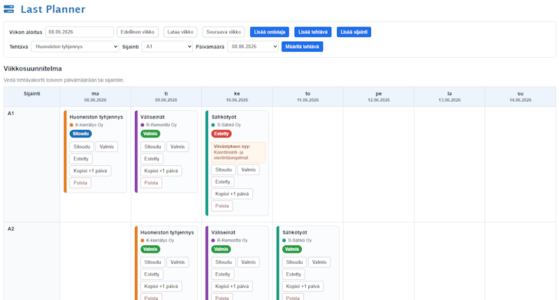Click Poista on A1 Väliseinät card
The image size is (559, 300).
151,183
